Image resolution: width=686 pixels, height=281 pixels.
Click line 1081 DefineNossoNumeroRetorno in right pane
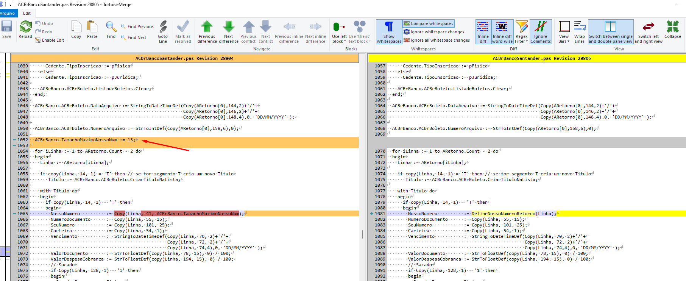pos(536,214)
